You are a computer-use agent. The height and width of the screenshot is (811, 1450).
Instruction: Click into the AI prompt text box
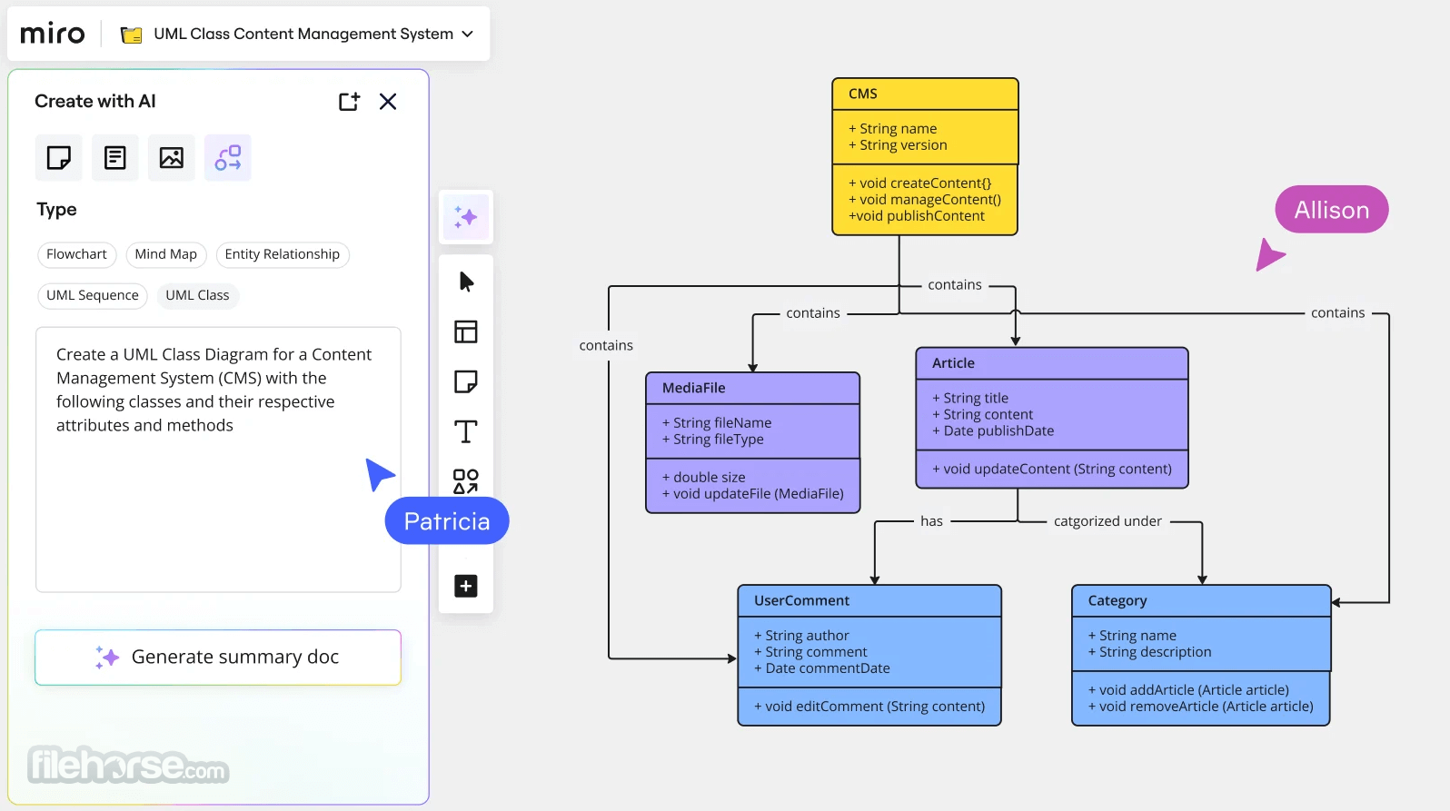tap(218, 460)
